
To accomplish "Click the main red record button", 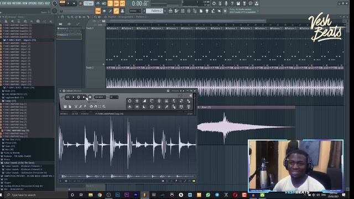I will point(80,3).
